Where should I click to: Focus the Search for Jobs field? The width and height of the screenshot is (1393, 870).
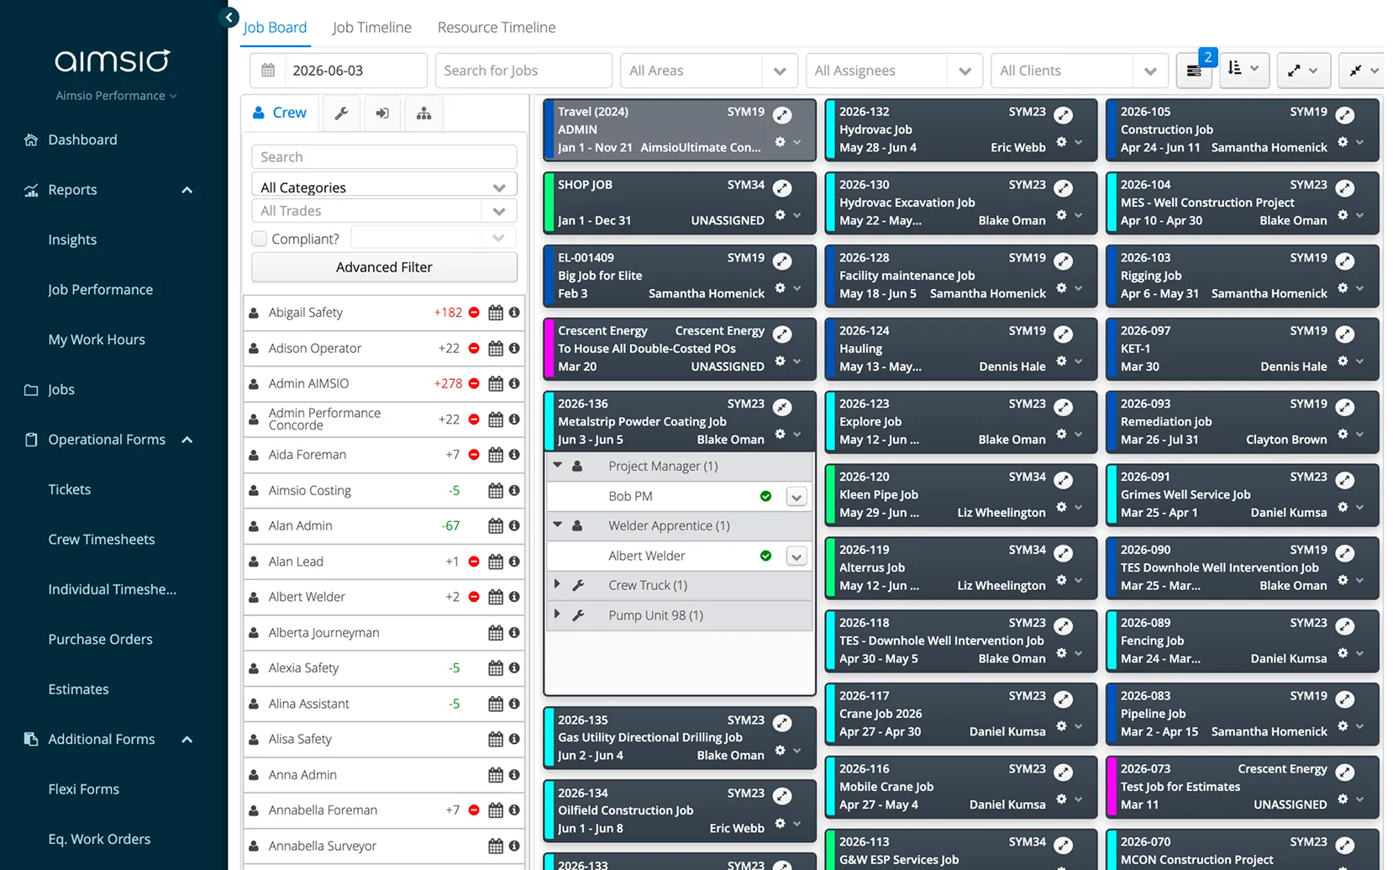click(523, 71)
